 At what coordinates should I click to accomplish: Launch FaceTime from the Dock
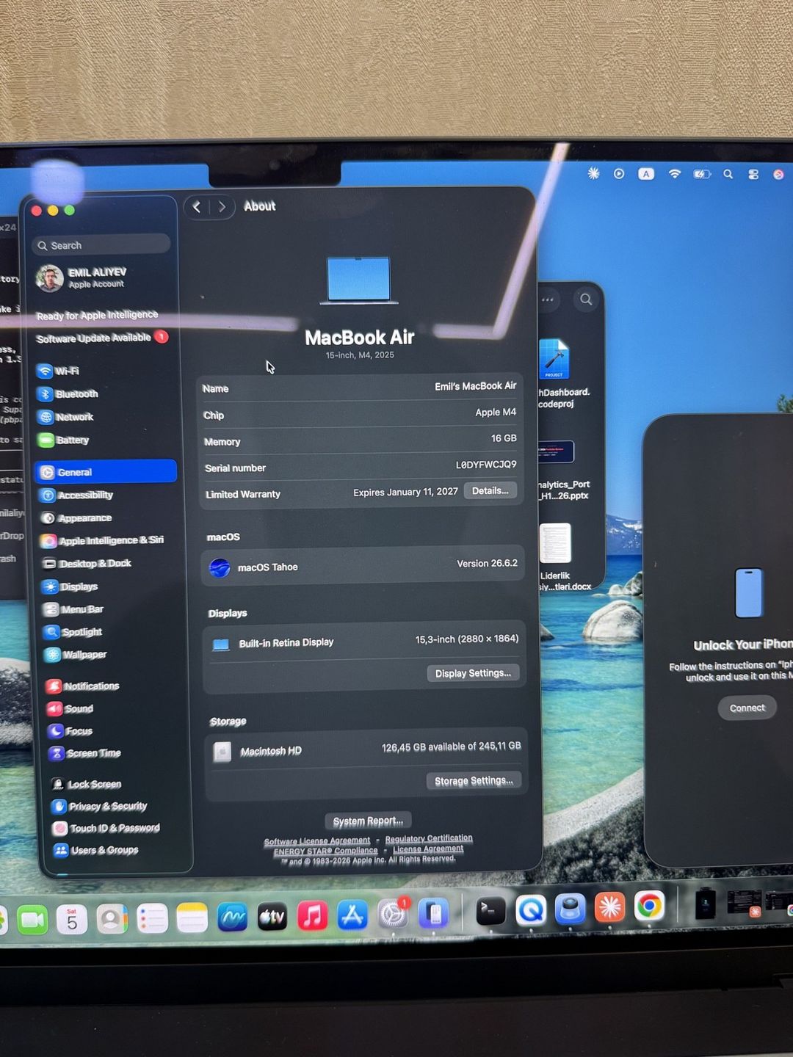[x=32, y=920]
